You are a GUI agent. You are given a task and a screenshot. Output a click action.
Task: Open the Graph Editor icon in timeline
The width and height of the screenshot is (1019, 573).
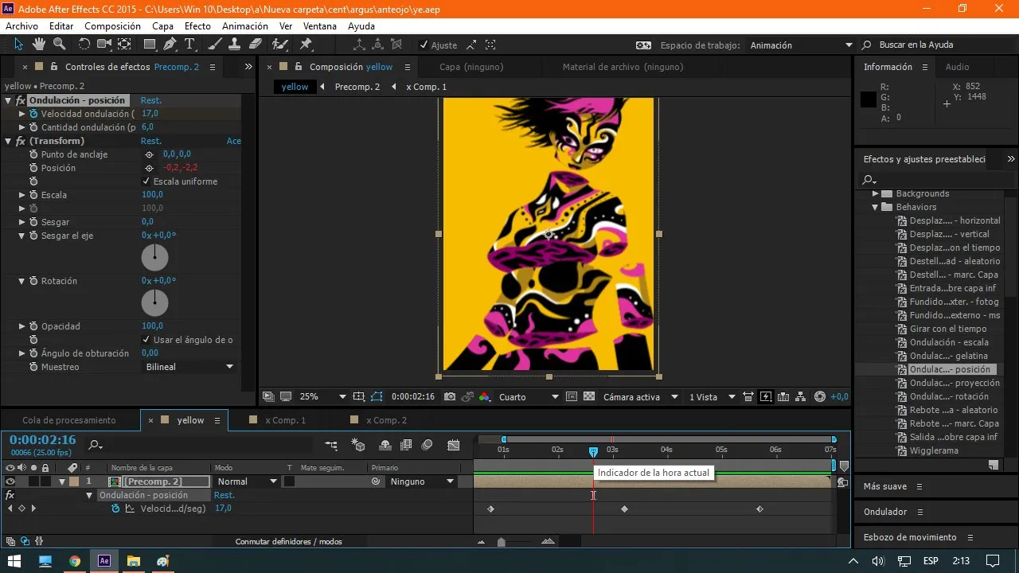pyautogui.click(x=454, y=445)
